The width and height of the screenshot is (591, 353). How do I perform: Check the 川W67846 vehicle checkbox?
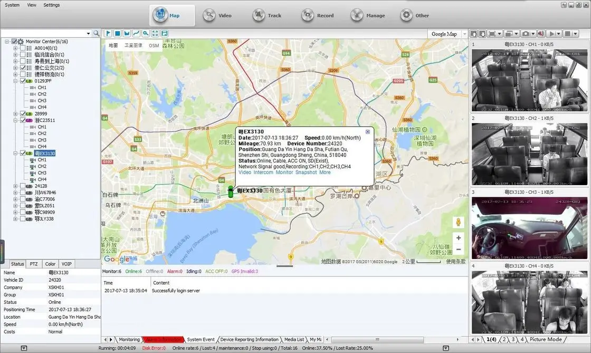(23, 193)
